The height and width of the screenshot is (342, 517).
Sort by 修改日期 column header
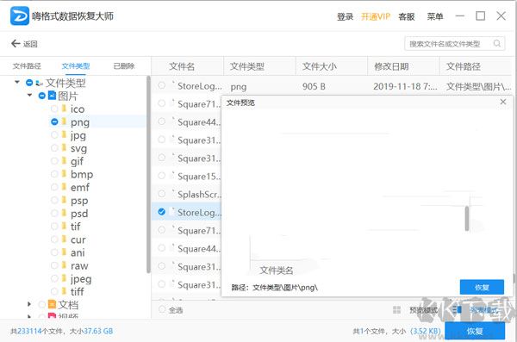pyautogui.click(x=391, y=66)
